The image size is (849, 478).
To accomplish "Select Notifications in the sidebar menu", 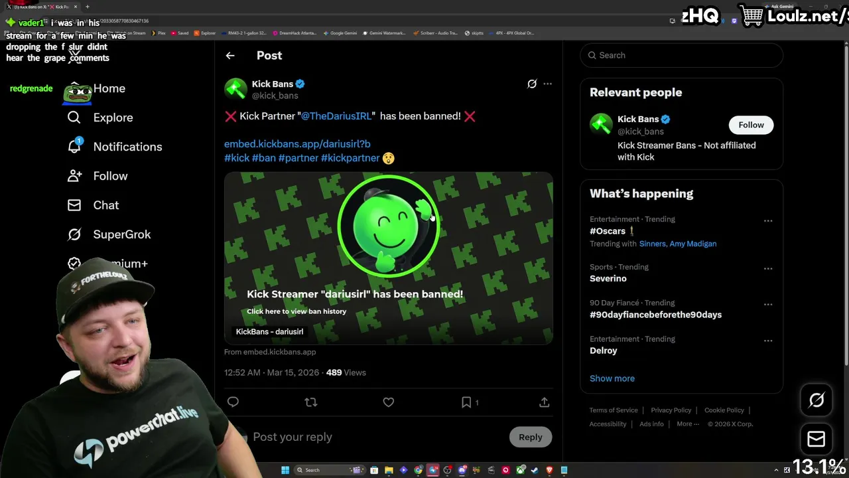I will pos(127,147).
